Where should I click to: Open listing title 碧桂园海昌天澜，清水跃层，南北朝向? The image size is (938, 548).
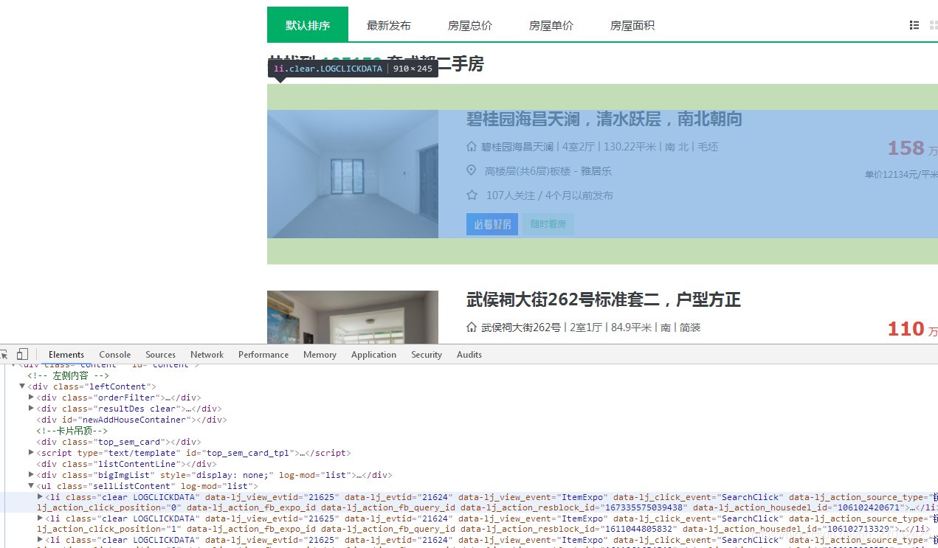(x=604, y=119)
